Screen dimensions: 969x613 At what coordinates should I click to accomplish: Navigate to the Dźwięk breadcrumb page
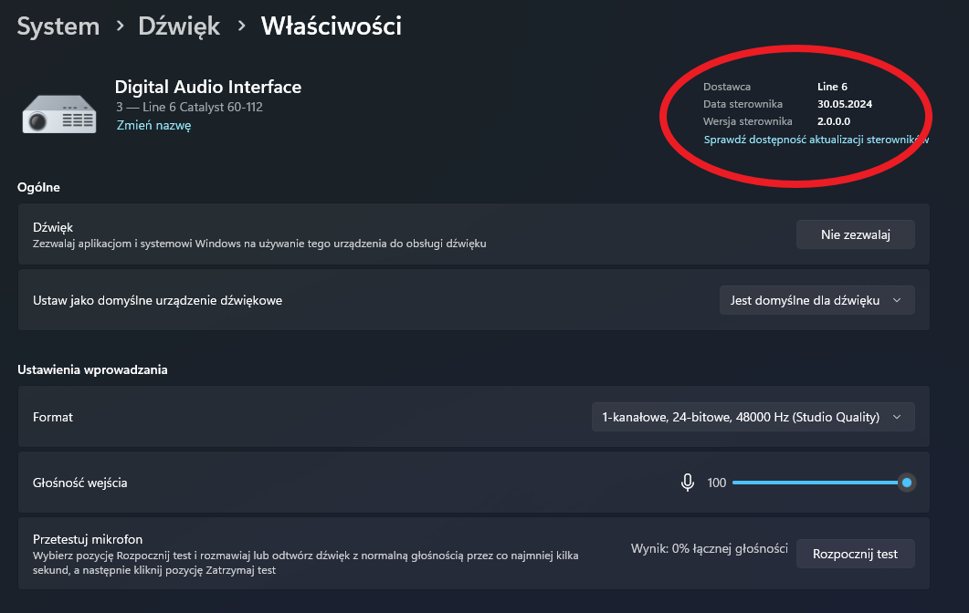[x=179, y=26]
